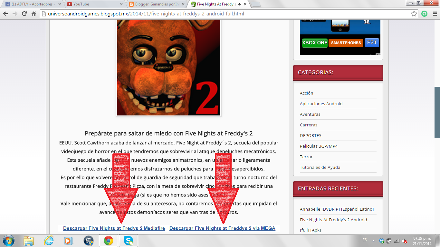Bookmark this page with the star icon
Screen dimensions: 440x247
point(414,14)
